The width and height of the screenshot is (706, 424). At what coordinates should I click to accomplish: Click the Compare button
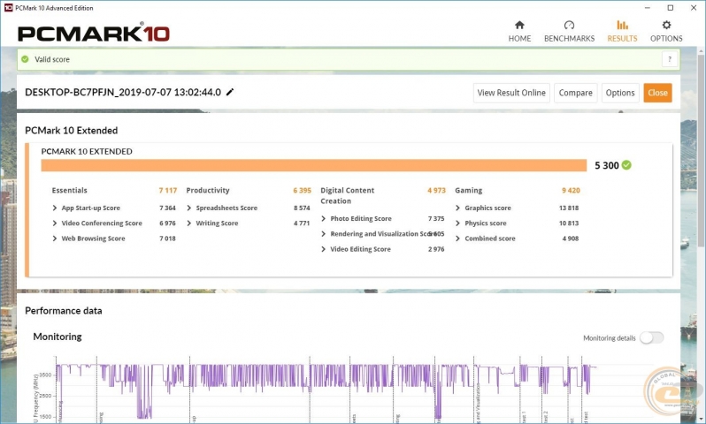coord(575,93)
